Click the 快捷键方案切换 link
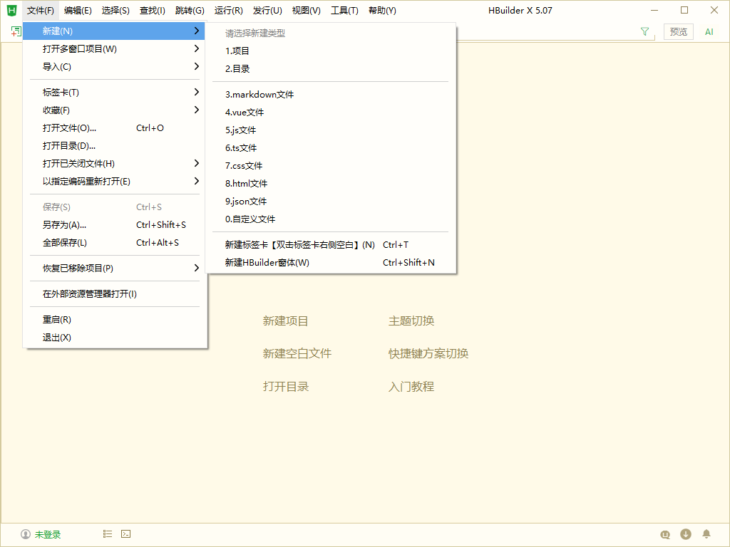The height and width of the screenshot is (547, 730). pyautogui.click(x=428, y=353)
